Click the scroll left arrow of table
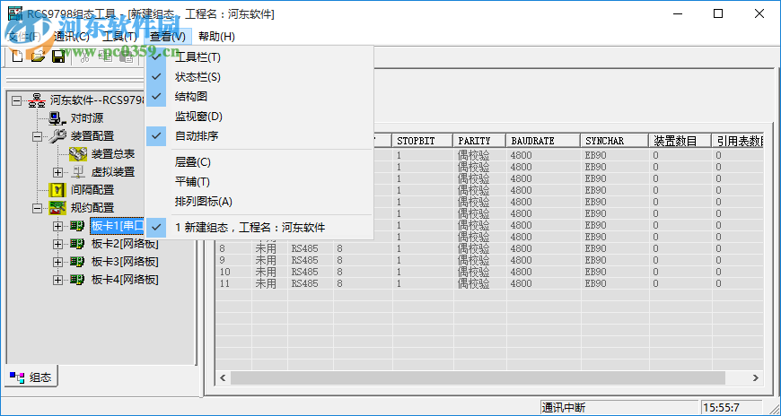 tap(224, 378)
